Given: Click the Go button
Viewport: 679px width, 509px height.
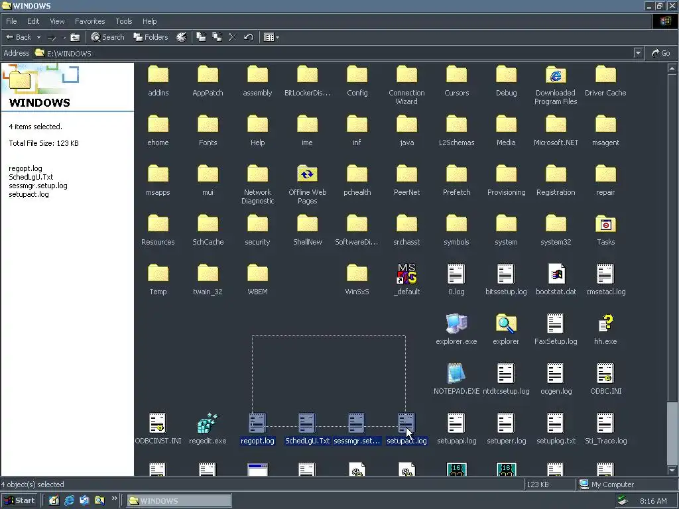Looking at the screenshot, I should pos(661,53).
